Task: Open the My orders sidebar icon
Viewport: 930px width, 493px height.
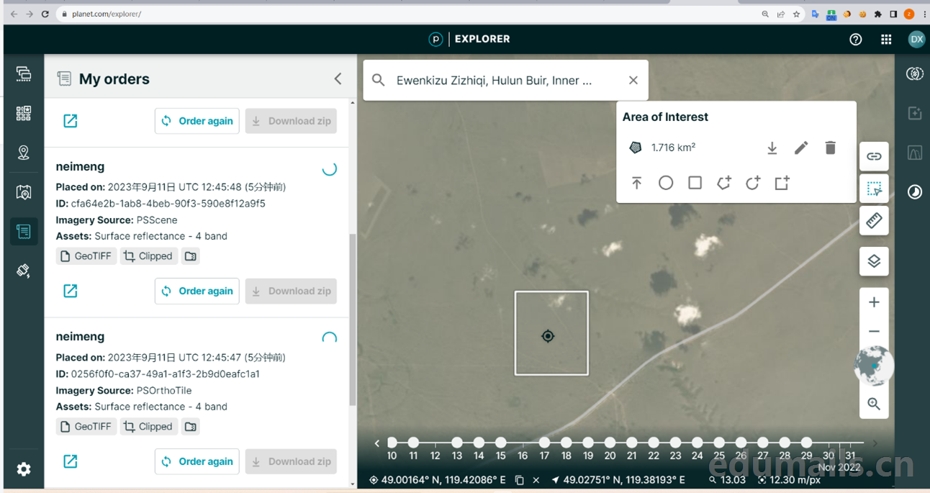Action: (24, 232)
